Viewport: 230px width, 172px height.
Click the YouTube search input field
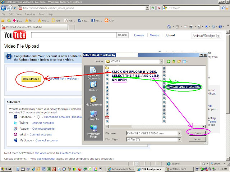click(74, 35)
